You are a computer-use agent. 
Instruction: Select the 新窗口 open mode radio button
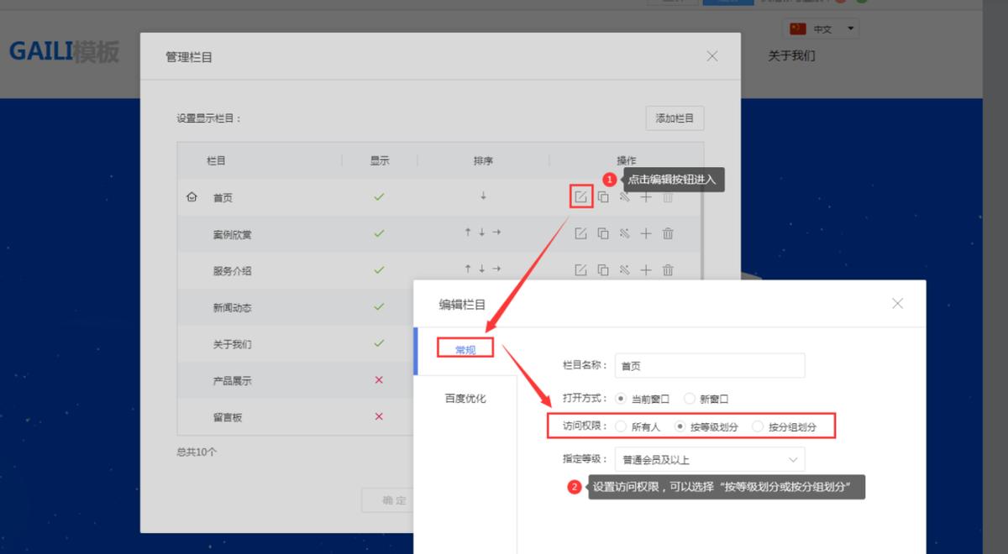point(689,399)
